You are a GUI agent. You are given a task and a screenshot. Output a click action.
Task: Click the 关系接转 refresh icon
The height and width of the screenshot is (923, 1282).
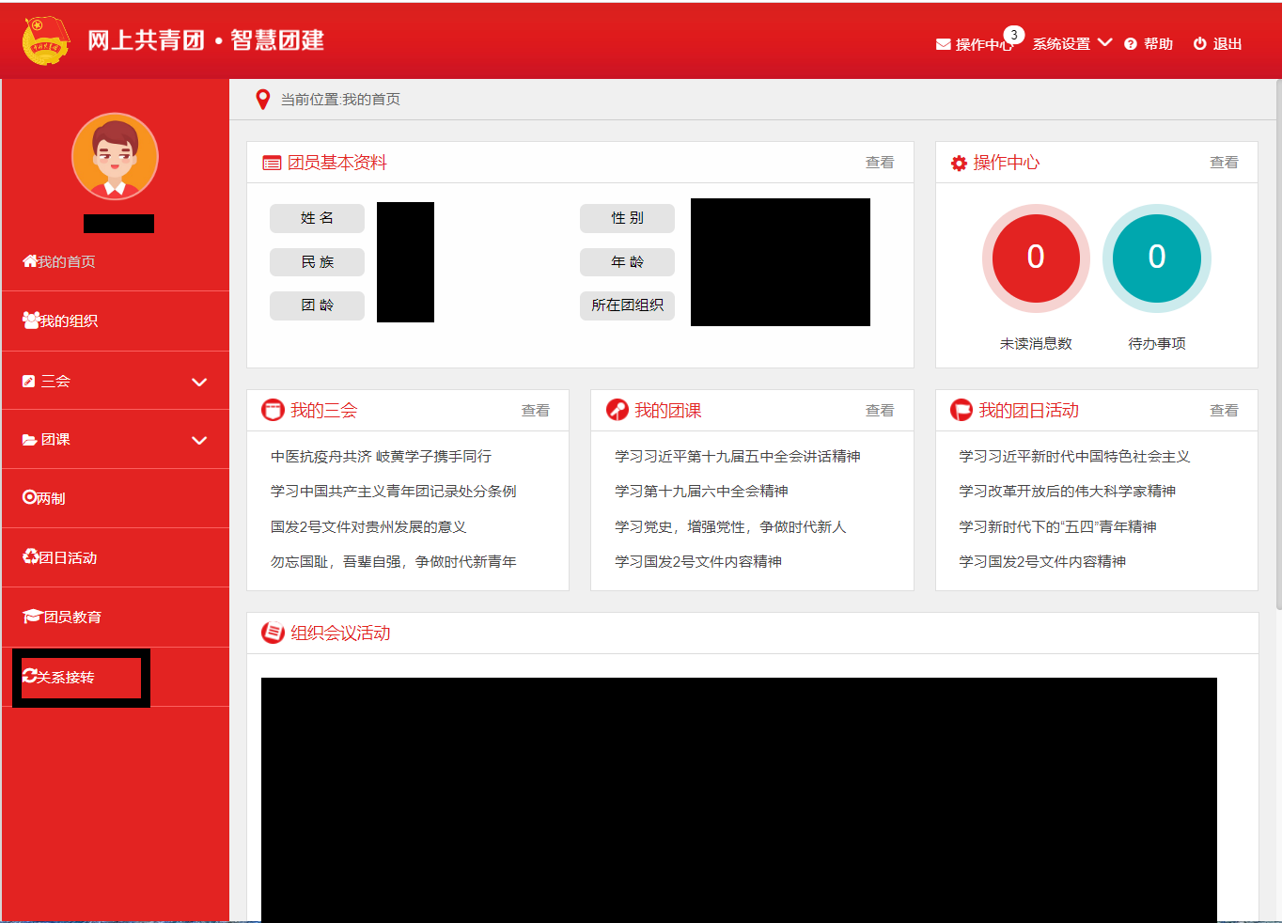point(30,677)
